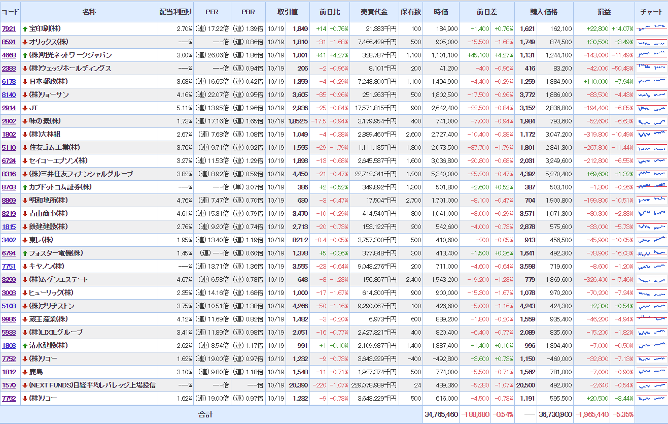View the chart thumbnail for 東レ(株)
Image resolution: width=668 pixels, height=424 pixels.
pos(651,240)
